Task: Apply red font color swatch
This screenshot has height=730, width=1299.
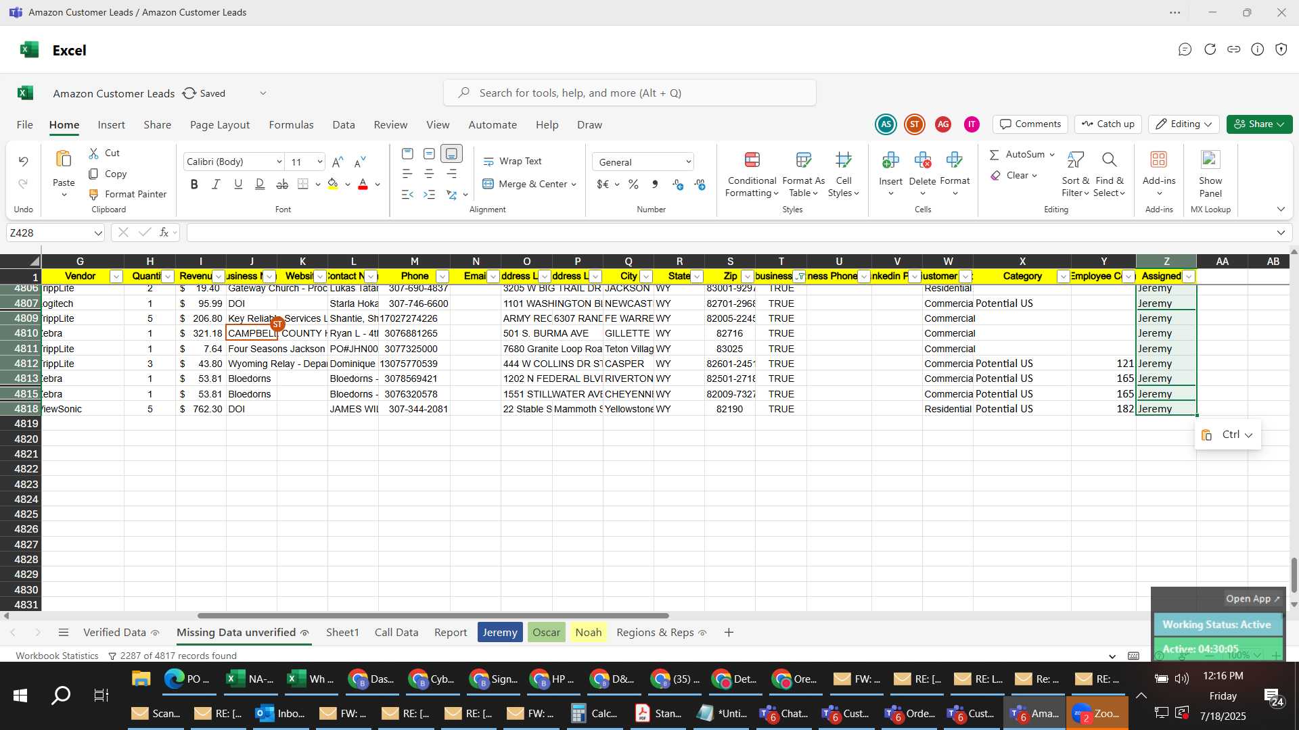Action: click(x=363, y=184)
